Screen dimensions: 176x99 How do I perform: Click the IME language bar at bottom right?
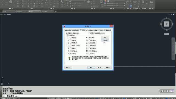[167, 91]
